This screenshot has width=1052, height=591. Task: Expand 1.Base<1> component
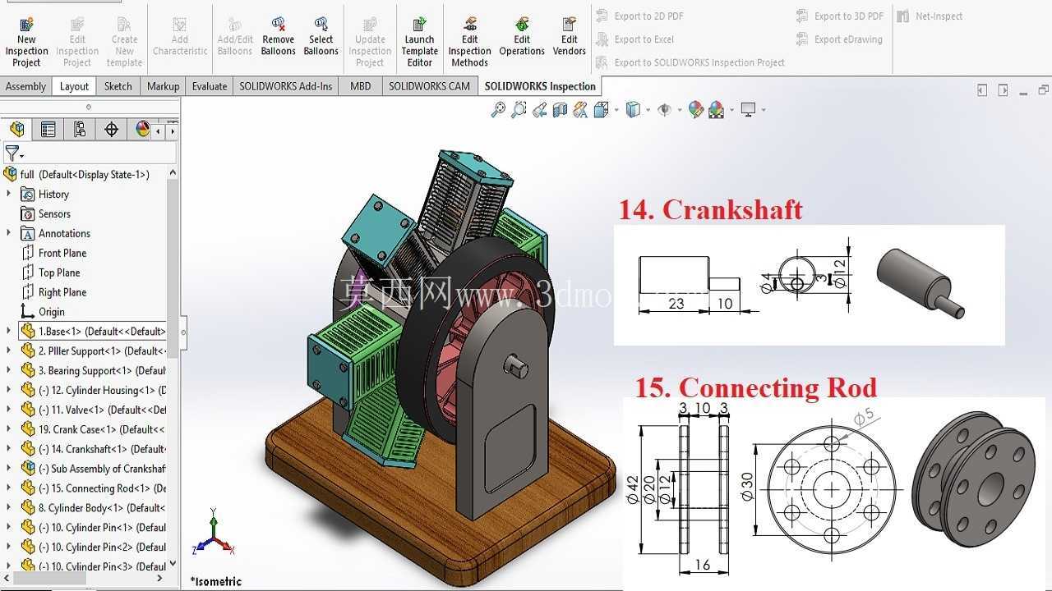pos(9,331)
